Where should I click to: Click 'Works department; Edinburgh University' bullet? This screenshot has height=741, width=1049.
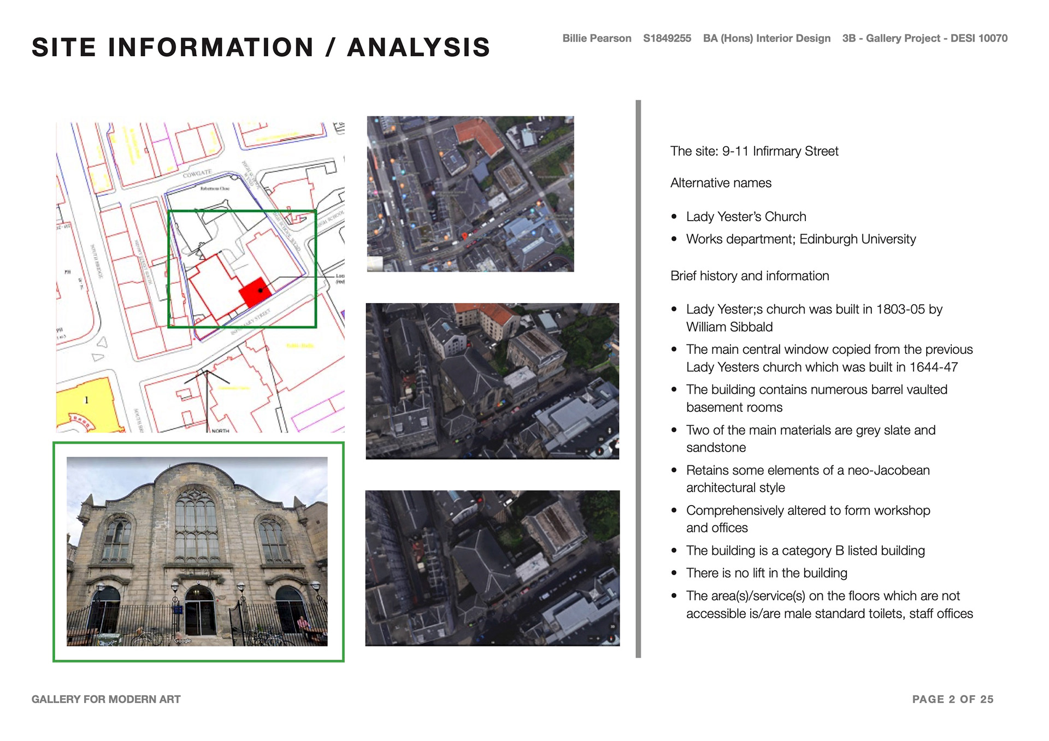tap(800, 239)
